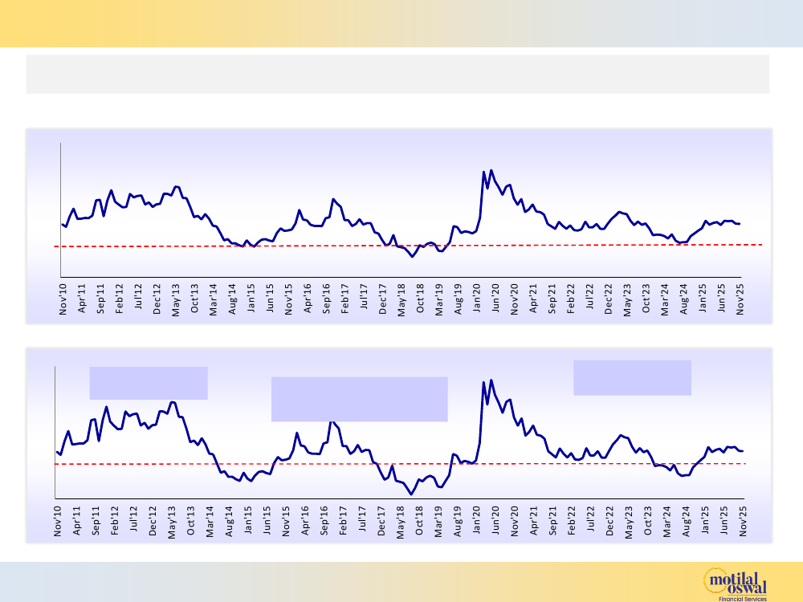
Task: Select Nov'10 label on lower chart axis
Action: tap(59, 520)
